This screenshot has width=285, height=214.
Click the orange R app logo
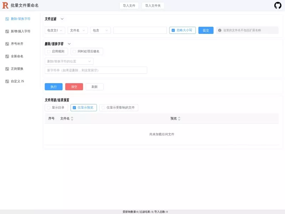coord(5,5)
